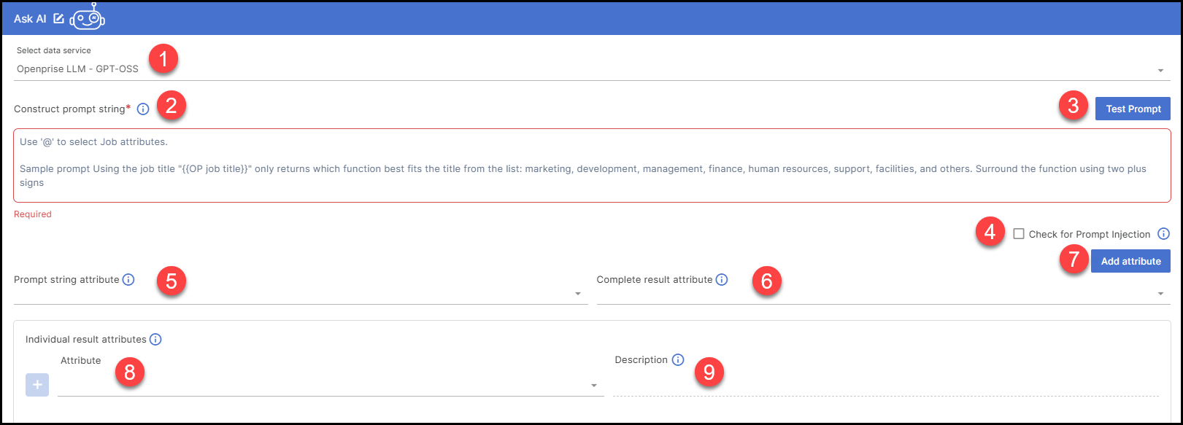Click the Test Prompt button
This screenshot has width=1183, height=425.
[x=1133, y=109]
